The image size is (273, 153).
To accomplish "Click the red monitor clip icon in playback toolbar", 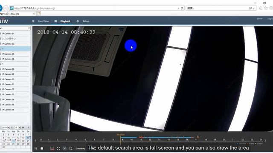I will (x=52, y=148).
